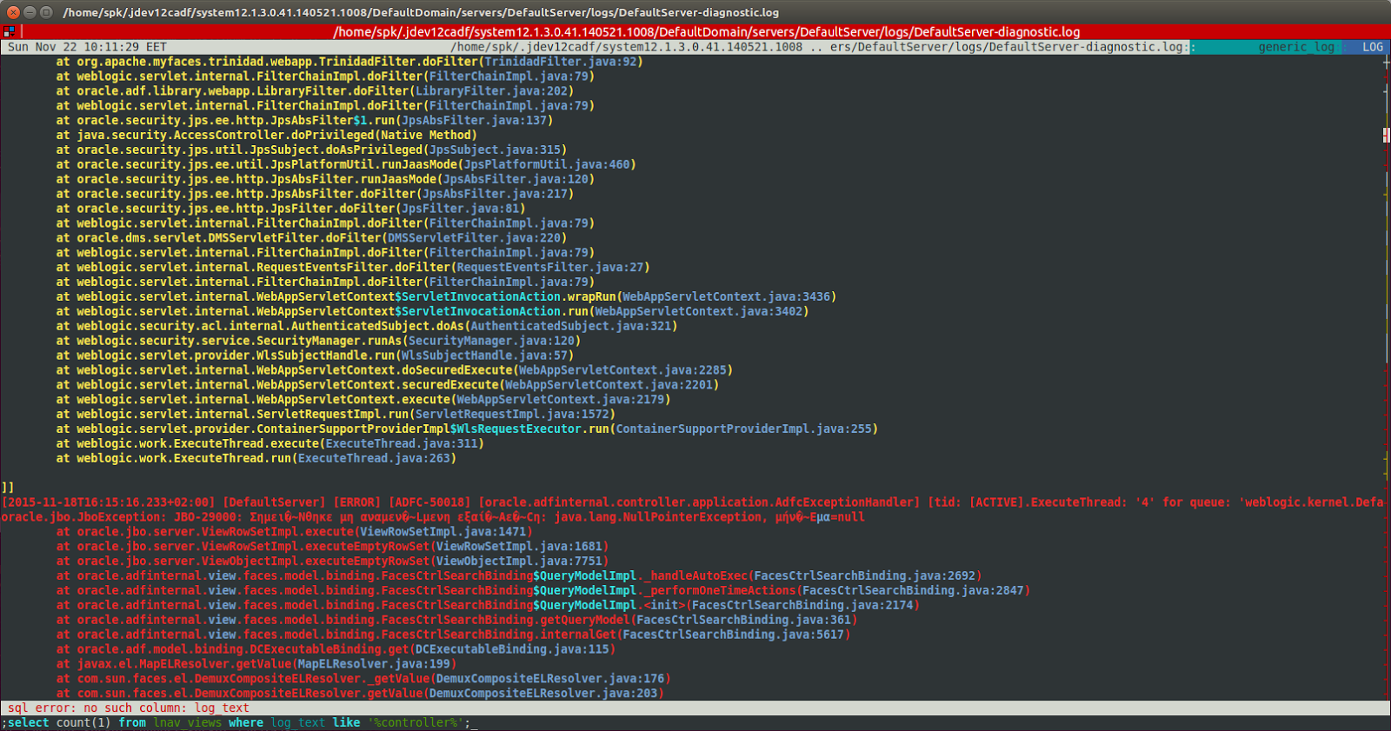
Task: Click the RequestEventsFilter.java:27 stack line
Action: click(353, 268)
